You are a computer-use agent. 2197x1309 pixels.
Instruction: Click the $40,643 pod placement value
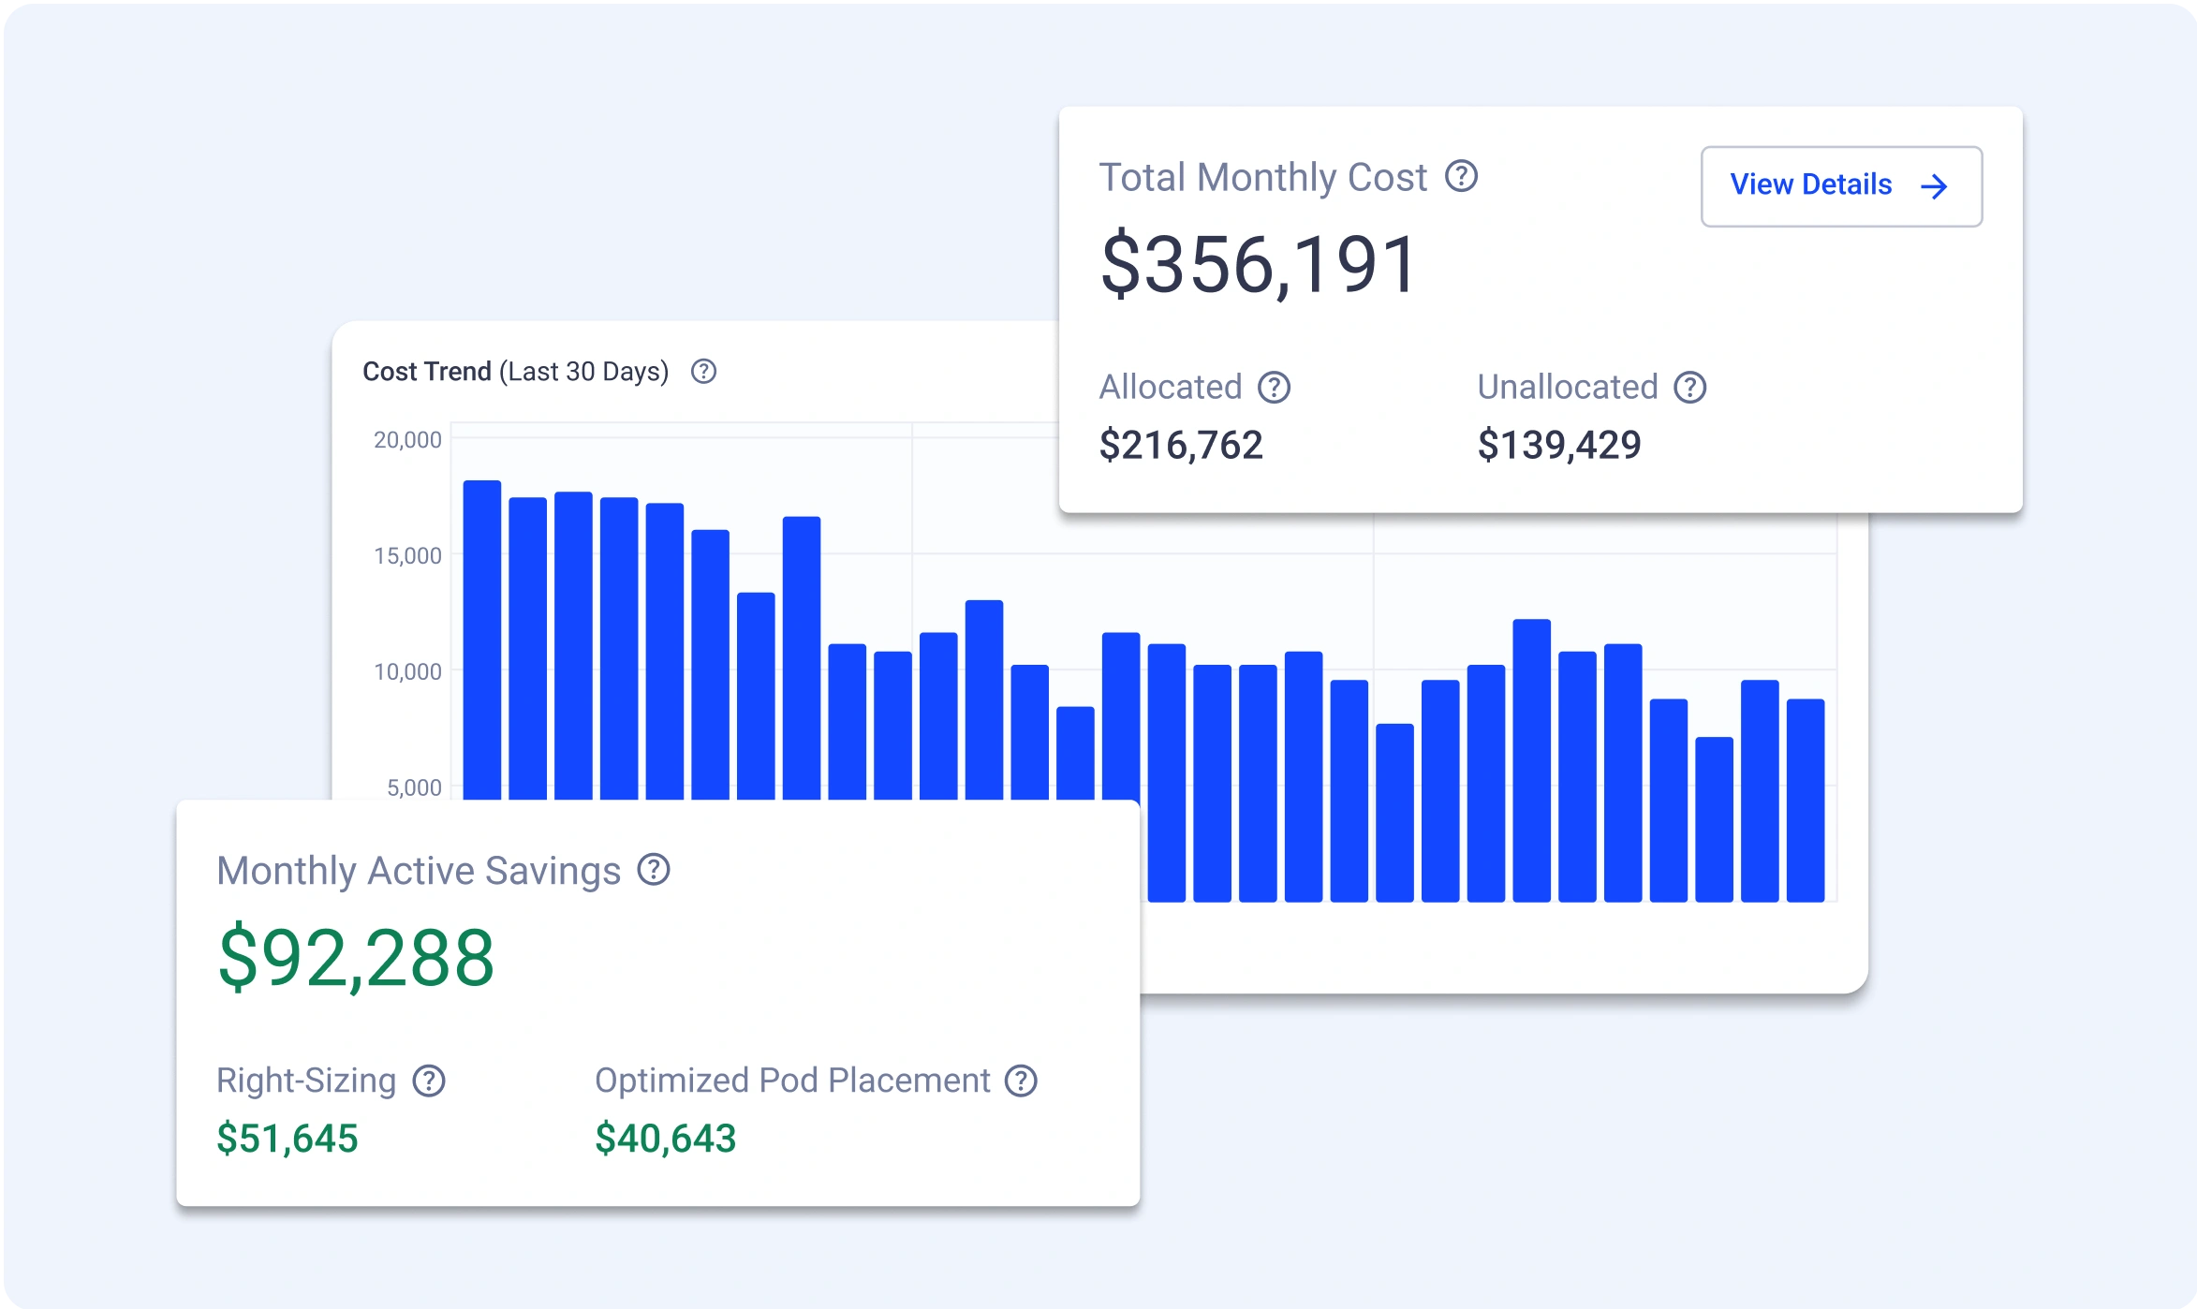point(666,1139)
